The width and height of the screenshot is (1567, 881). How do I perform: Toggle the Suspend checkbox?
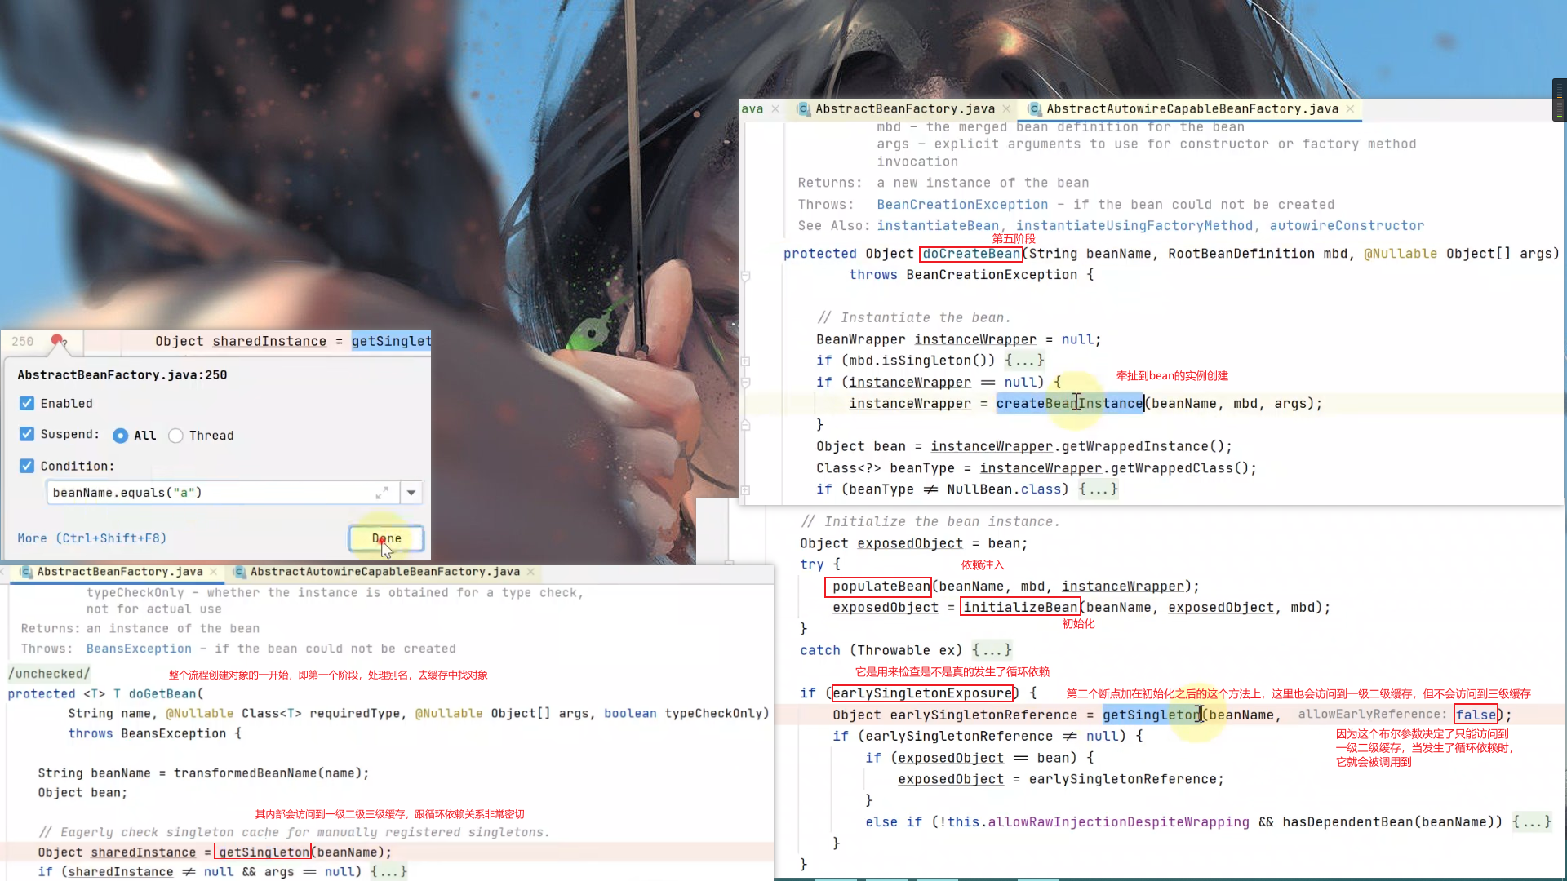(x=27, y=434)
